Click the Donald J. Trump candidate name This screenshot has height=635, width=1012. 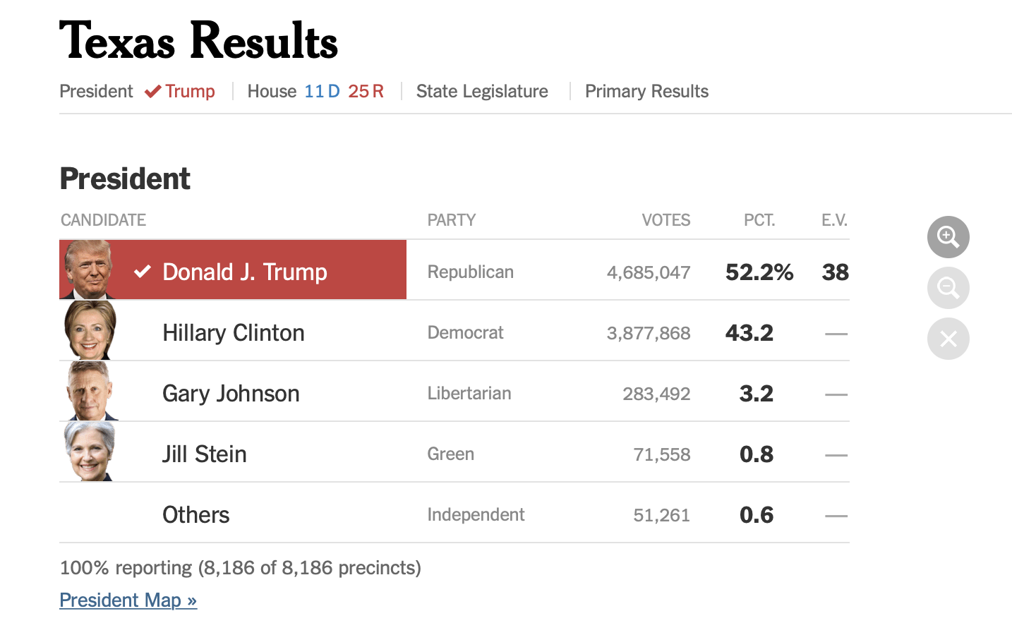click(244, 272)
